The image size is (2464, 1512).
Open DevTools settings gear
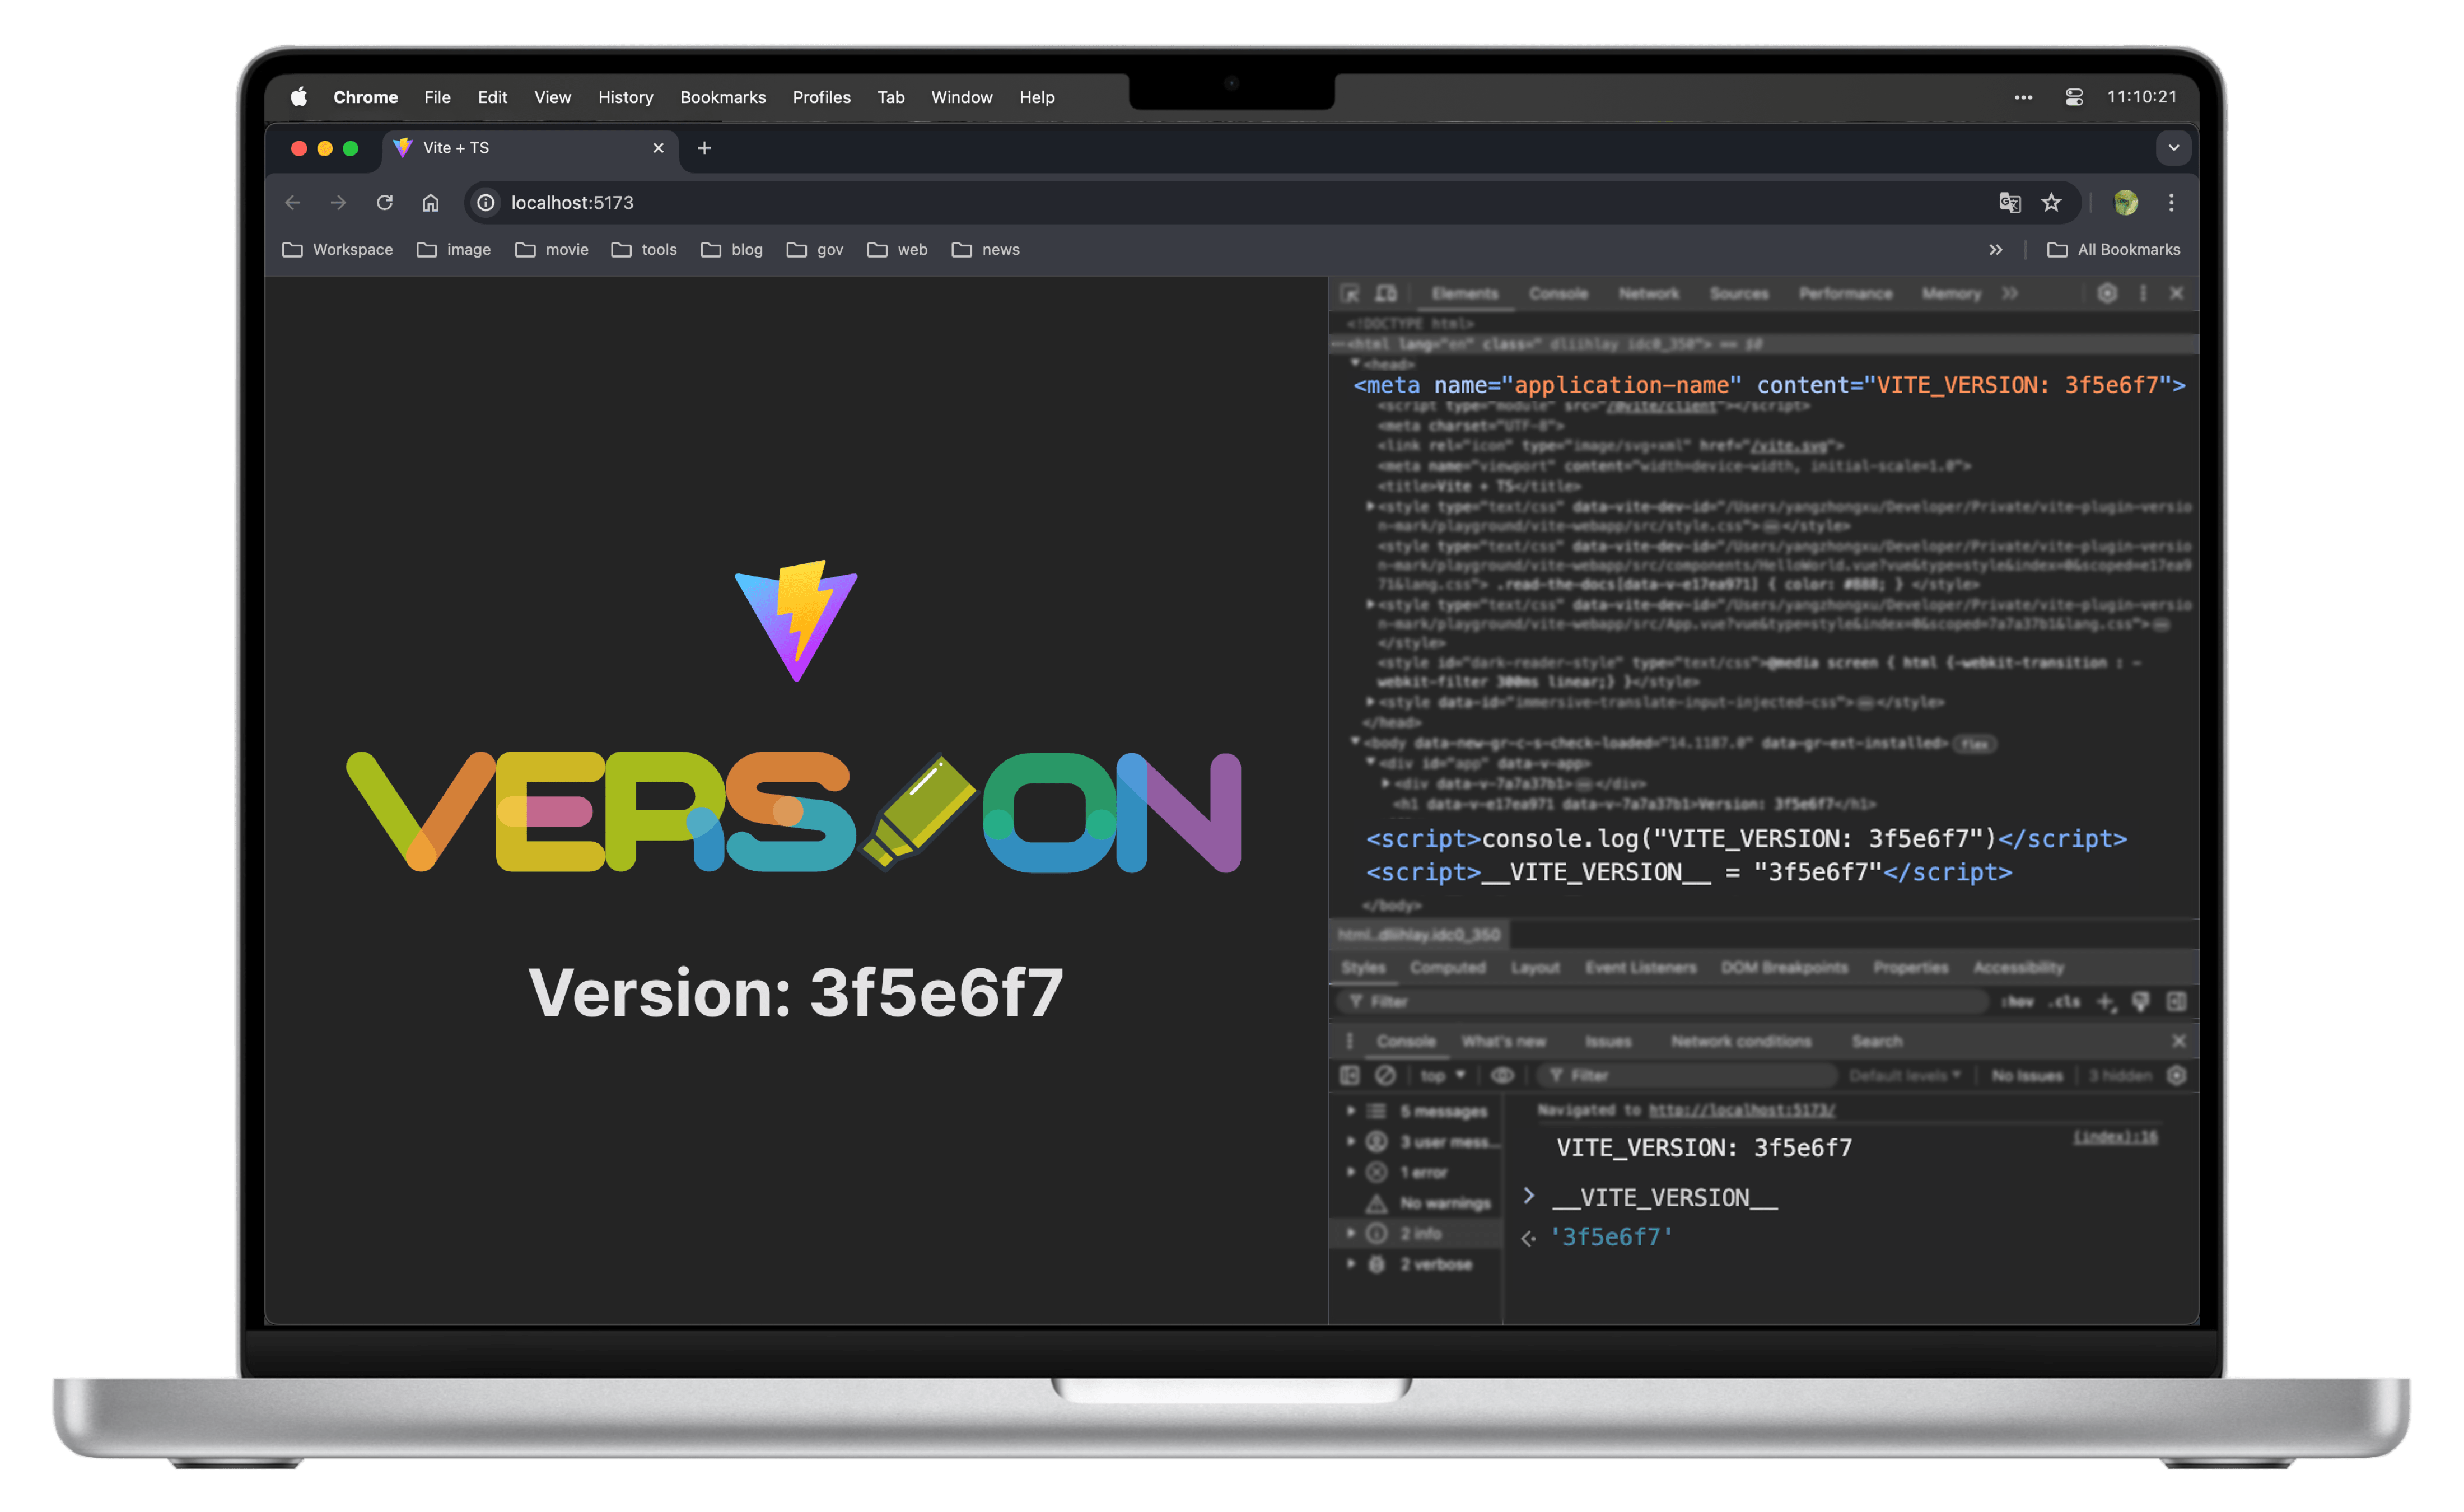click(x=2107, y=293)
